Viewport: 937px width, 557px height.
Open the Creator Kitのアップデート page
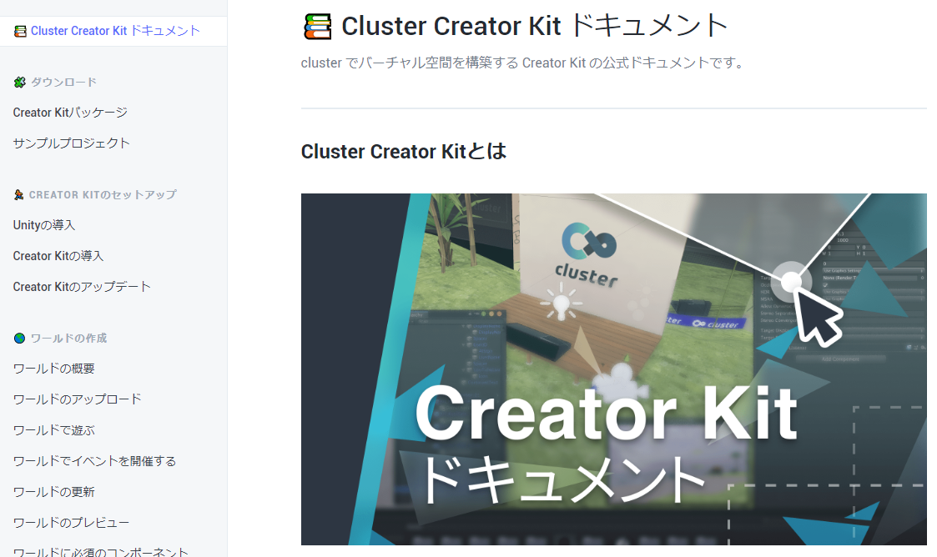(82, 287)
